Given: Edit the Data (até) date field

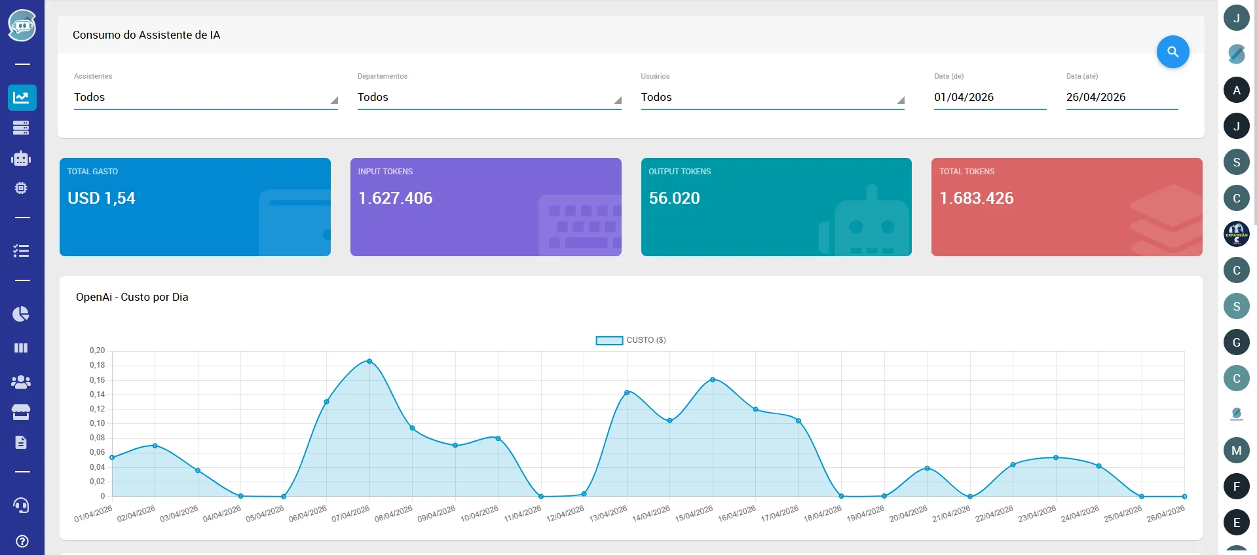Looking at the screenshot, I should click(x=1122, y=97).
